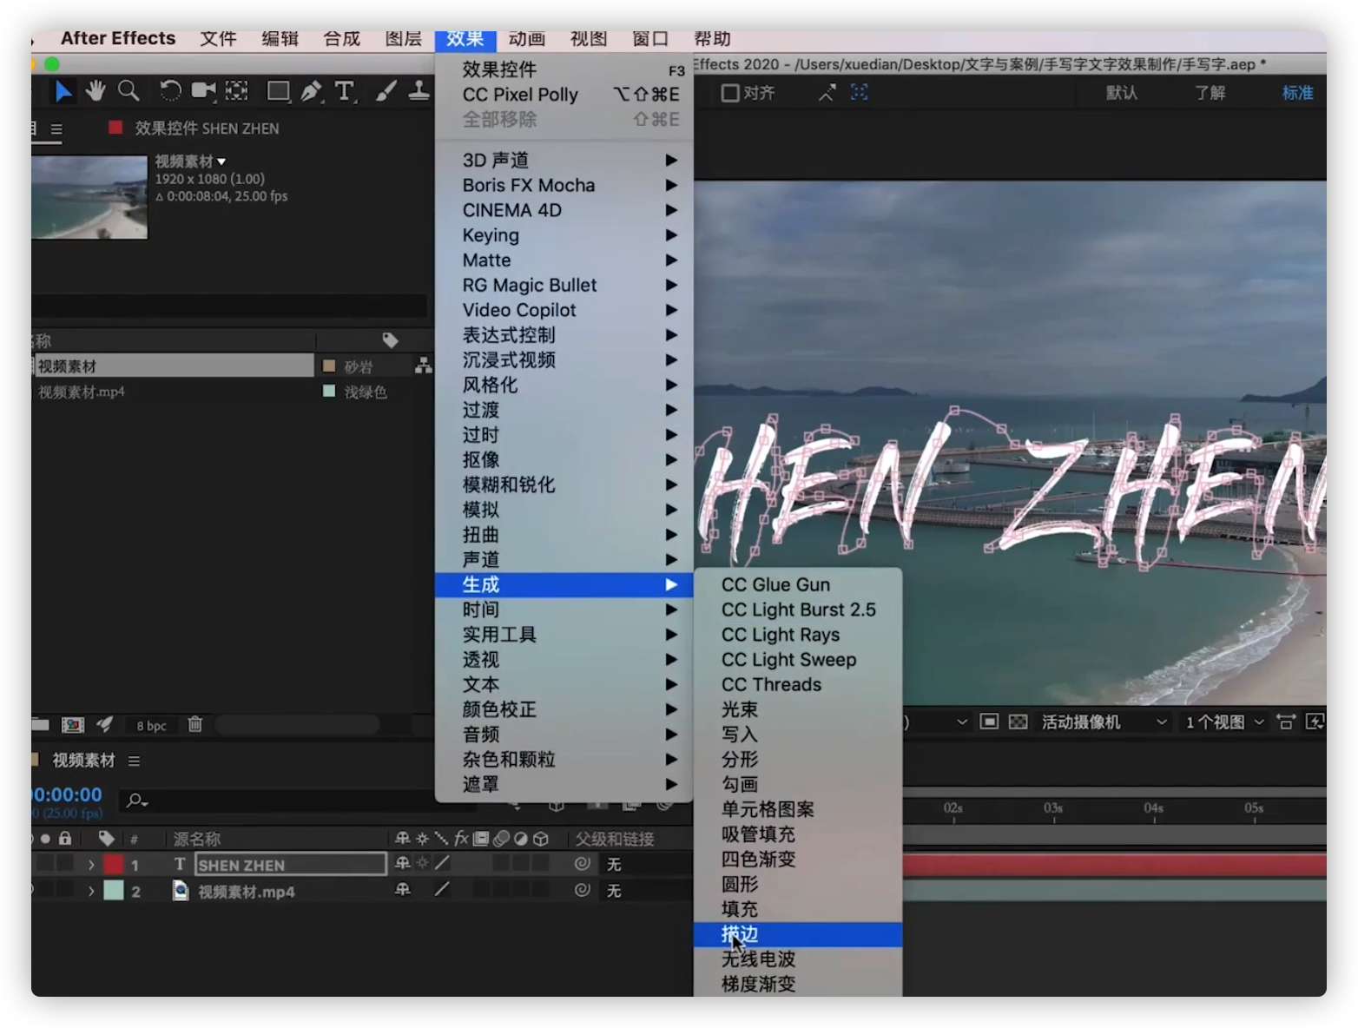This screenshot has height=1028, width=1358.
Task: Toggle shy switch on 视频素材.mp4 layer
Action: [x=402, y=890]
